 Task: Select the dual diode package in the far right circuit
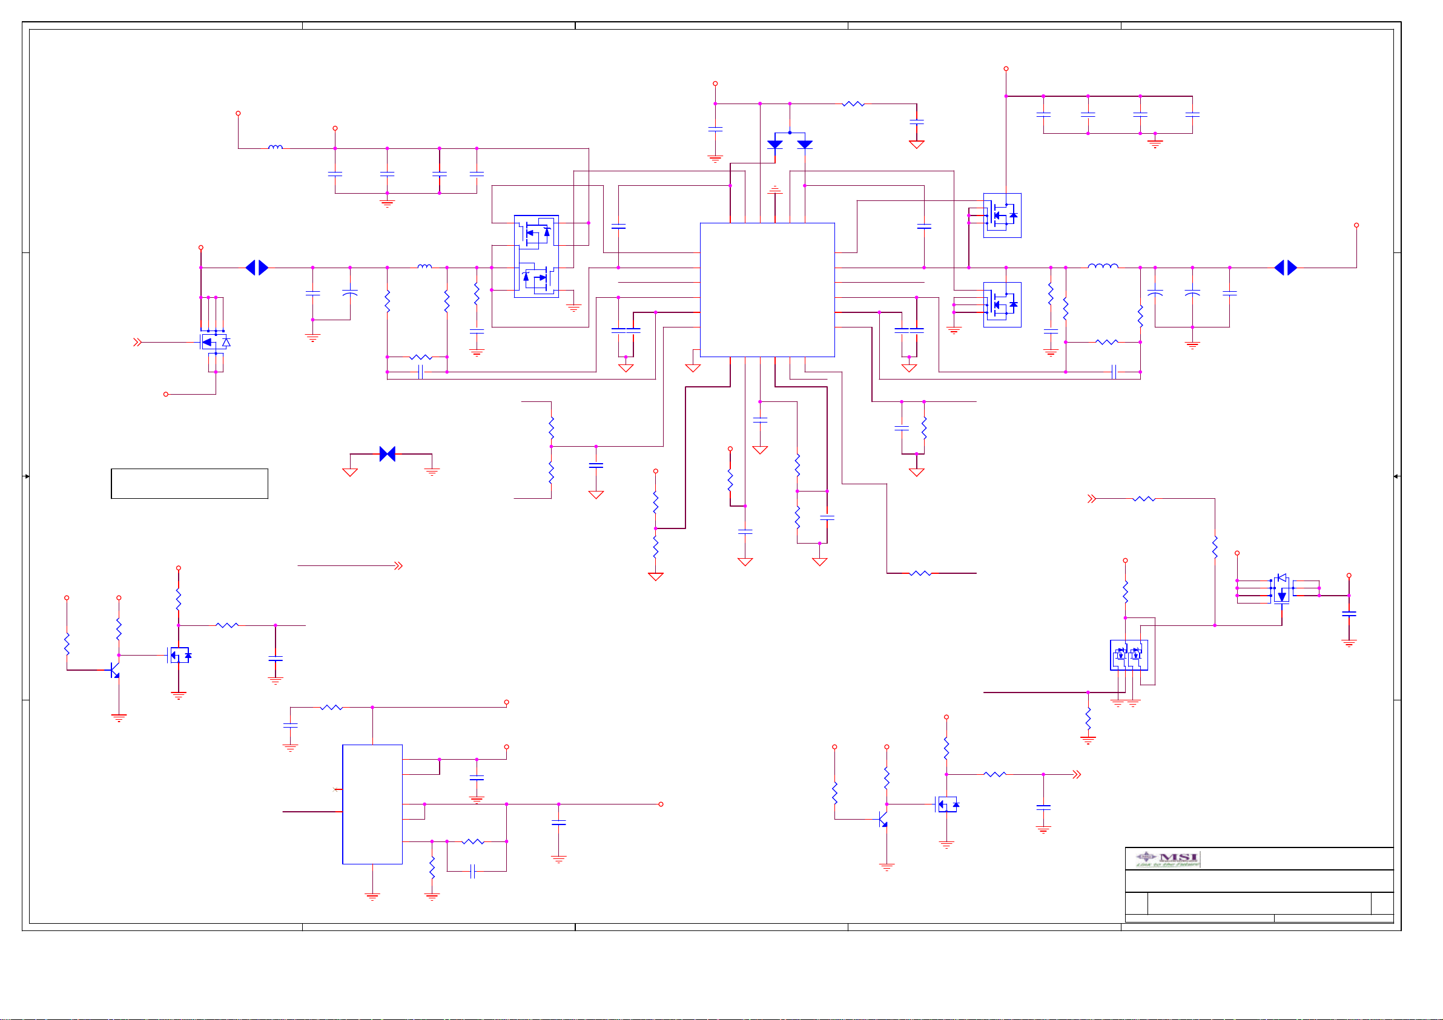coord(1281,588)
